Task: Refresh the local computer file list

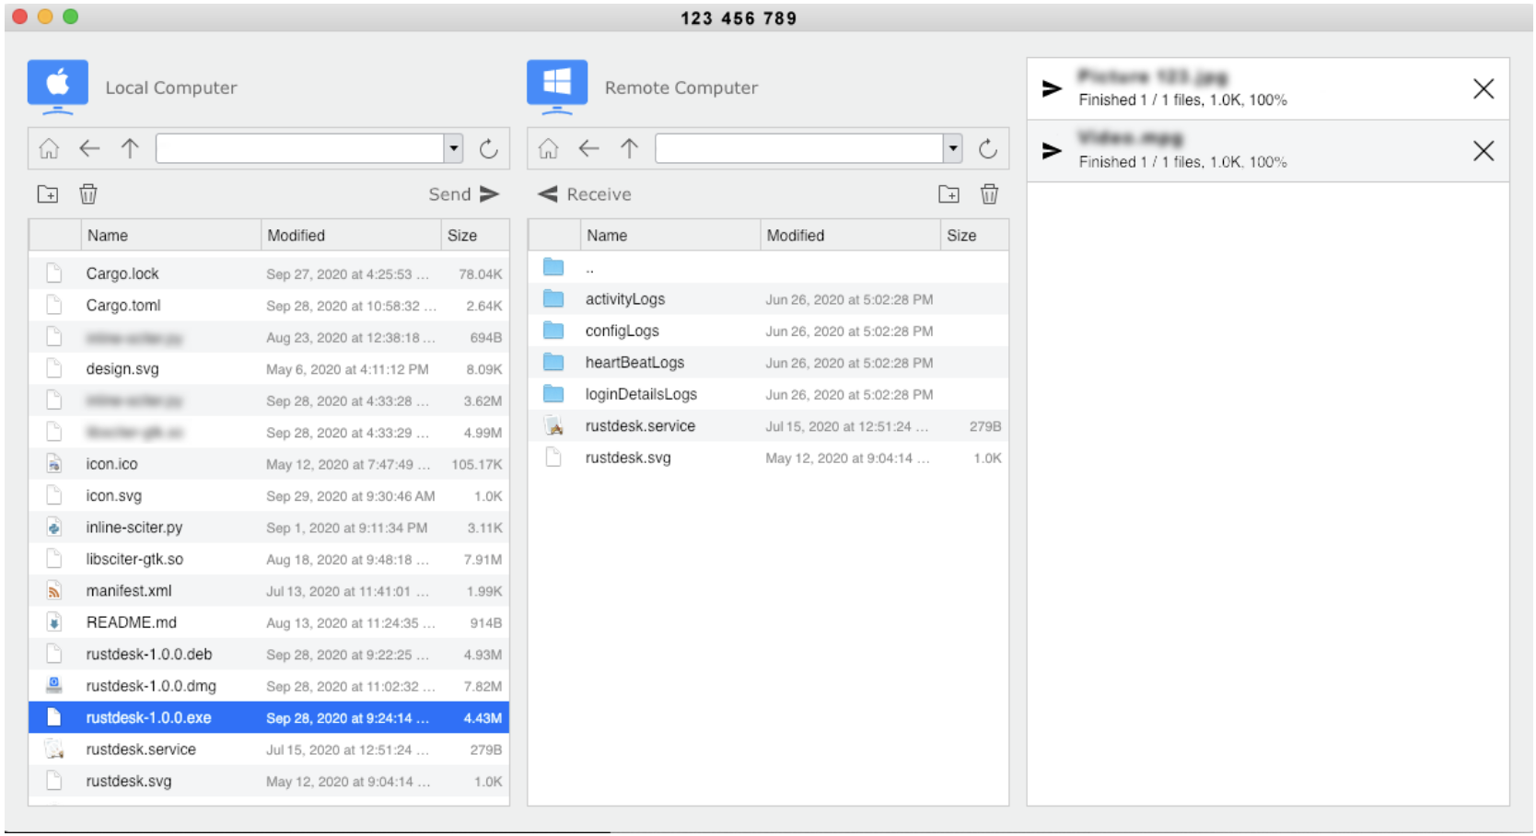Action: tap(489, 148)
